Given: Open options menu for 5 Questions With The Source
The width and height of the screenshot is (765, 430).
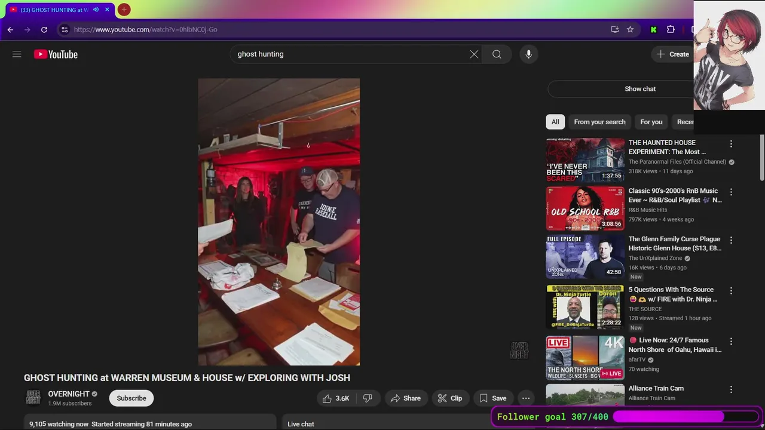Looking at the screenshot, I should [731, 291].
